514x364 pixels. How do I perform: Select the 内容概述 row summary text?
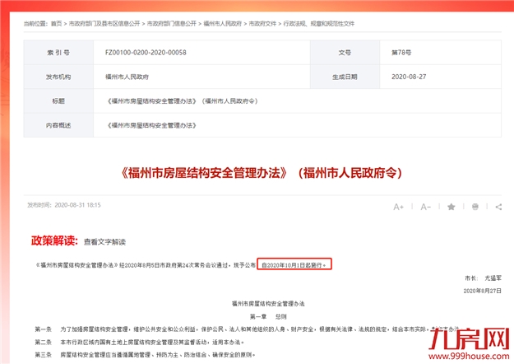tap(151, 125)
